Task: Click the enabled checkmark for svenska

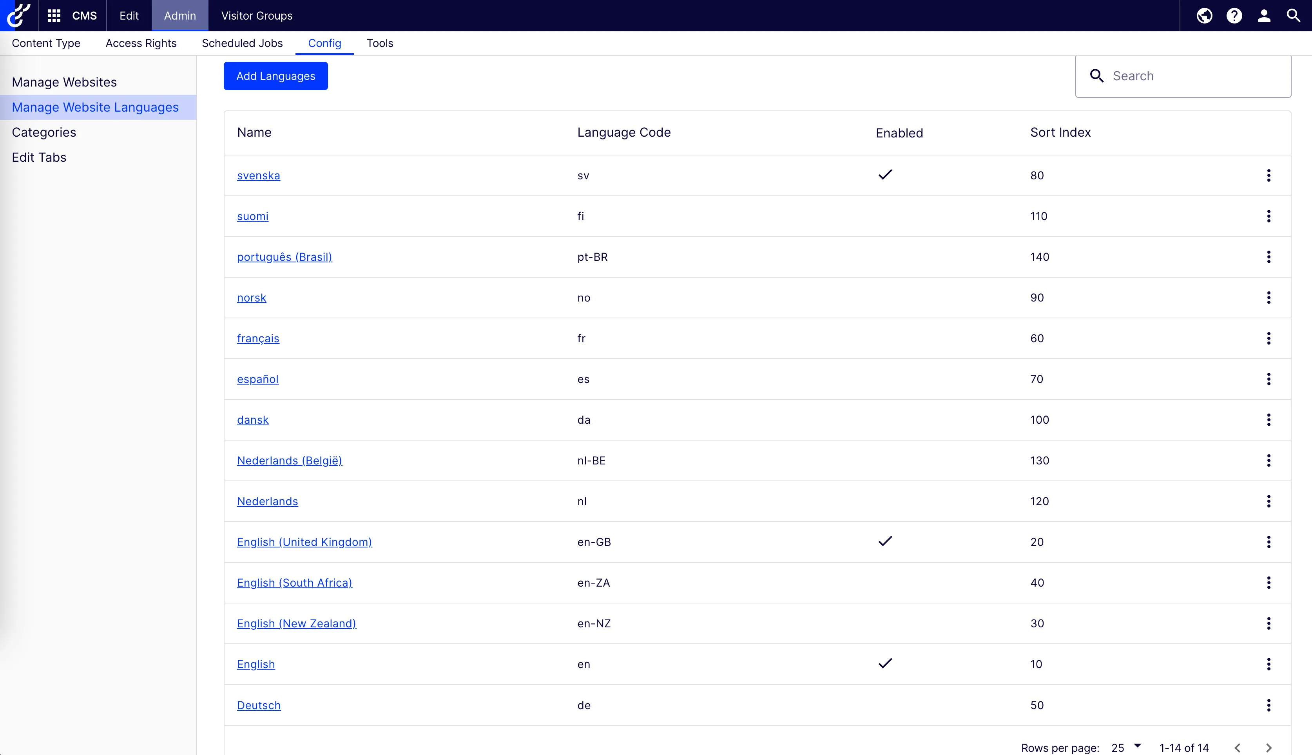Action: pyautogui.click(x=885, y=175)
